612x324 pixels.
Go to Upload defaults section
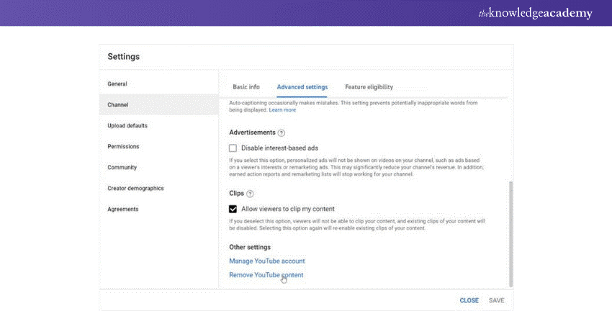point(127,126)
